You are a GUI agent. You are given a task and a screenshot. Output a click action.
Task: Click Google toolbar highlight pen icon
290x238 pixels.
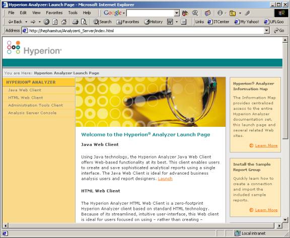pos(248,13)
